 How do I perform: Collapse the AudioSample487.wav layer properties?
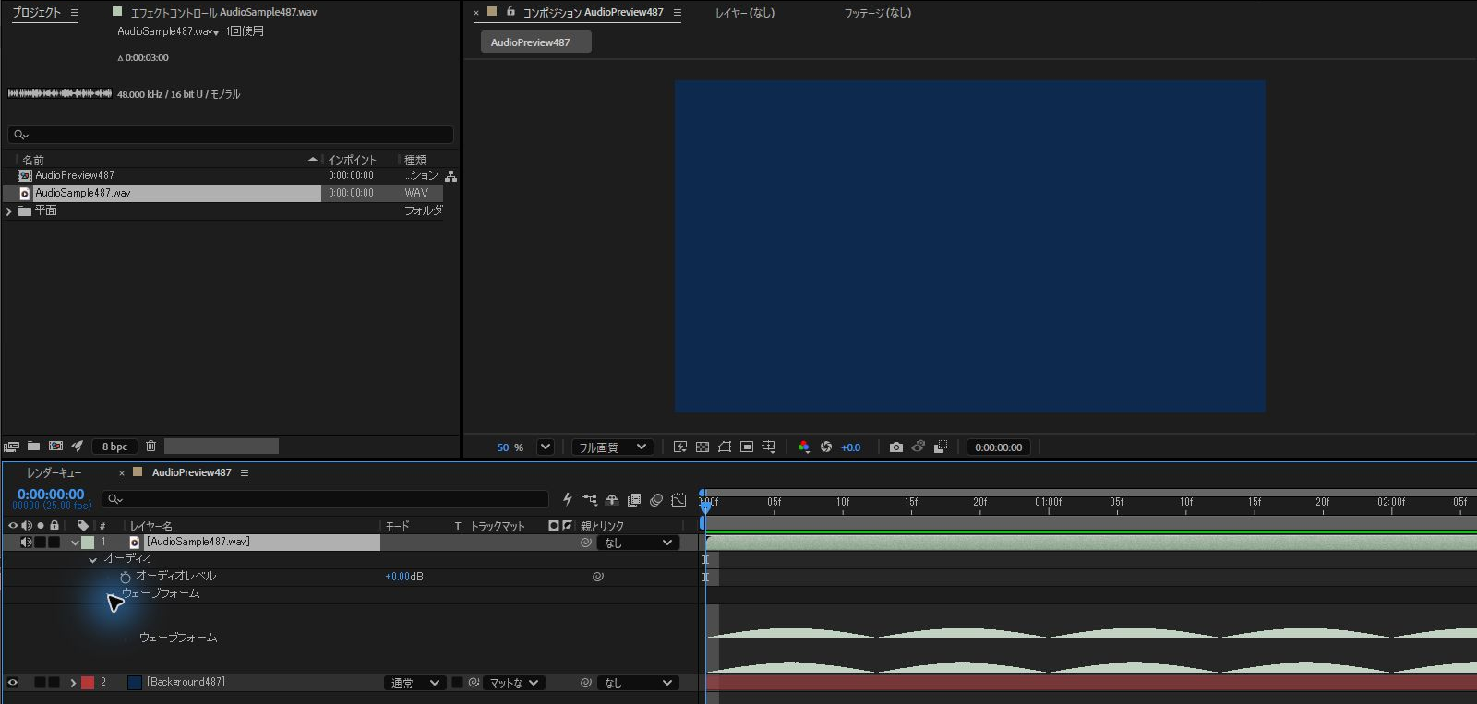75,543
